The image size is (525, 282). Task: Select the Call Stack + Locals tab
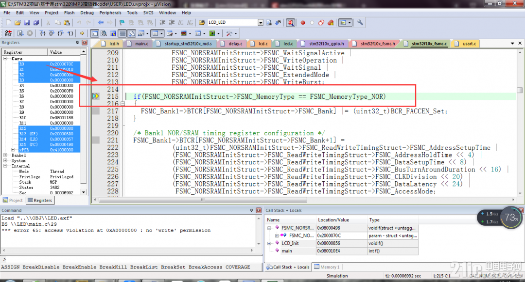click(288, 267)
